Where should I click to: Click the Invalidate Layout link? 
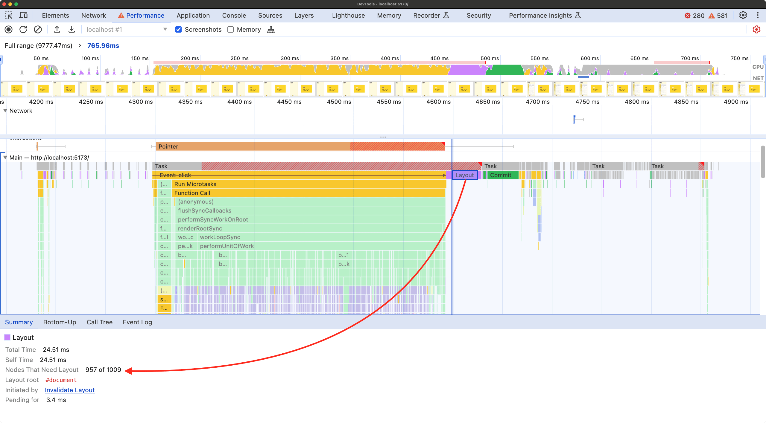point(70,390)
